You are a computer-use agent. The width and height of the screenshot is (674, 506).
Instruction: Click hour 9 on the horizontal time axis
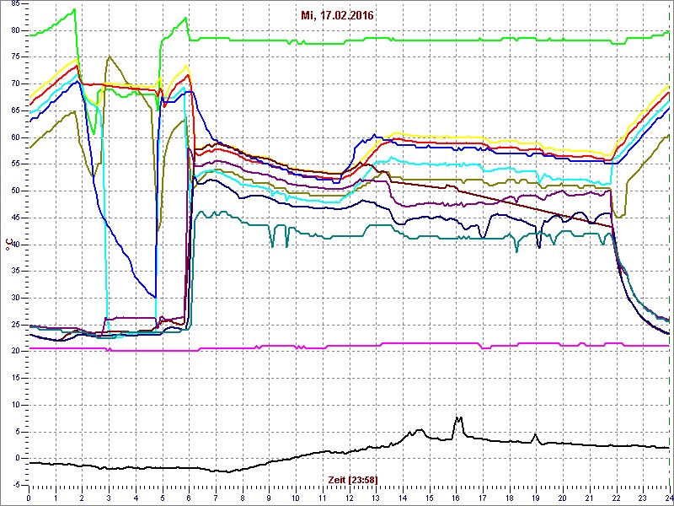(269, 497)
